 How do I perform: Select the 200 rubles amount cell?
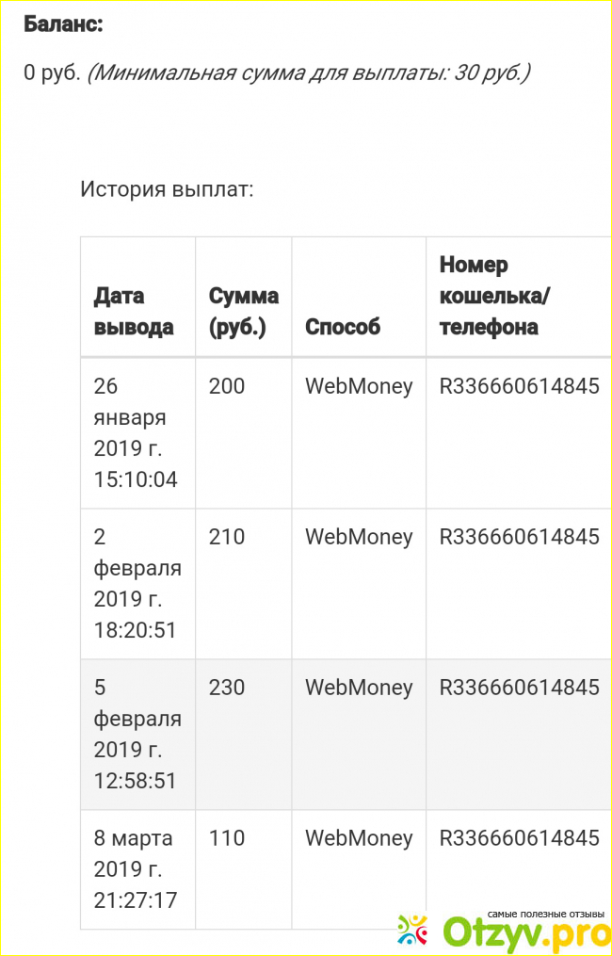coord(227,386)
